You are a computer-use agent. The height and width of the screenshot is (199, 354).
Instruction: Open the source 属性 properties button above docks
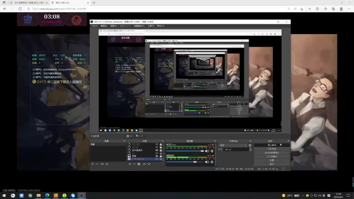(x=130, y=136)
